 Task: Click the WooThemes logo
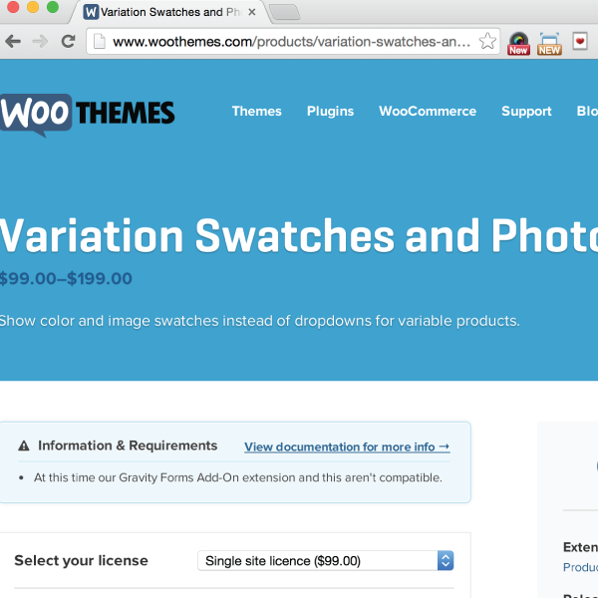tap(87, 115)
